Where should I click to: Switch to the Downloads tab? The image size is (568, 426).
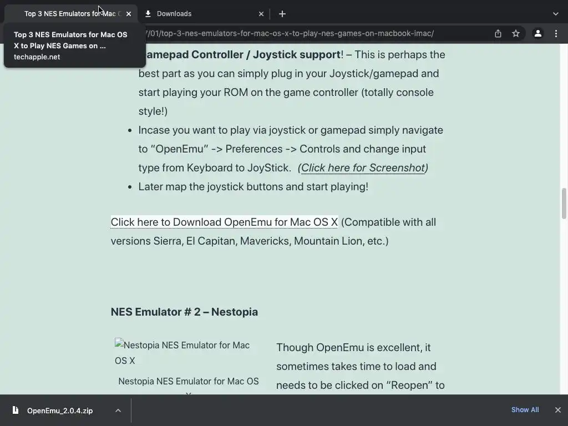point(204,14)
